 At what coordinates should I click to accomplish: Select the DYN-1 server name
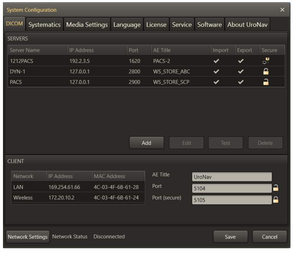(18, 72)
